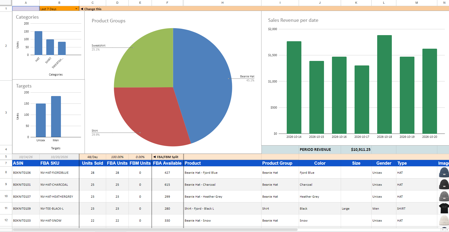Click the horizontal scrollbar at the bottom

155,230
